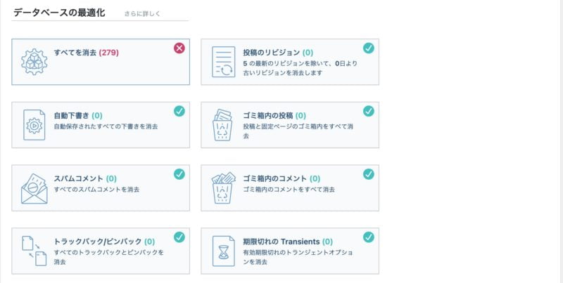
Task: Click the document revision icon for 投稿のリビジョン
Action: 223,62
